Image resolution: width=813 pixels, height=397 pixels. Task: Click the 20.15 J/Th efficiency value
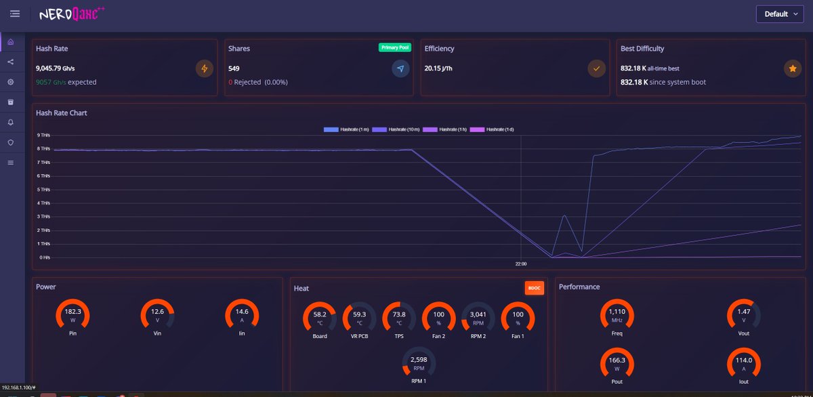(440, 68)
